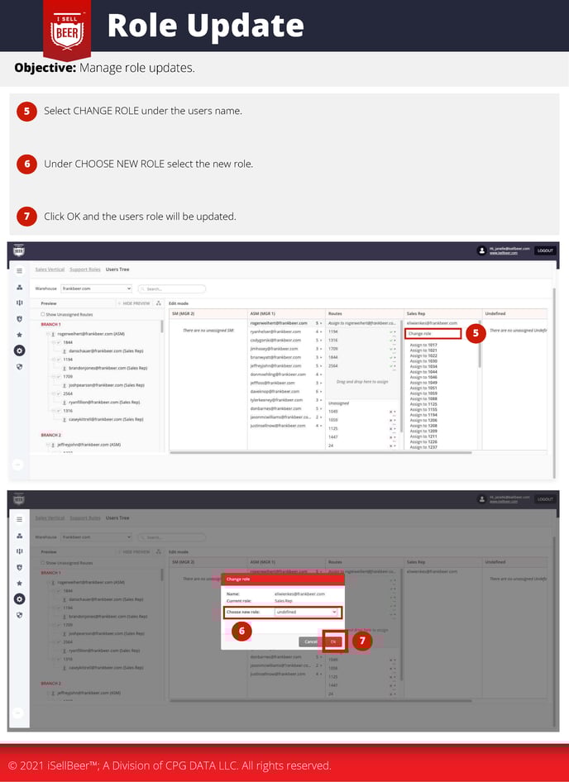Open the Support Roles tab in the upper screenshot
569x782 pixels.
(84, 269)
